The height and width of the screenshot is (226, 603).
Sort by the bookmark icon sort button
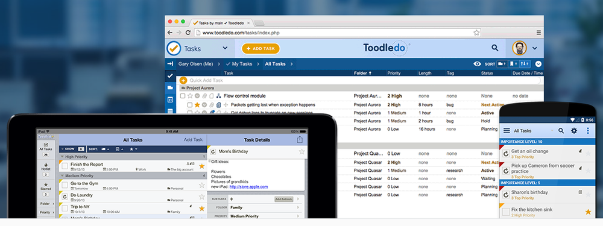point(513,64)
